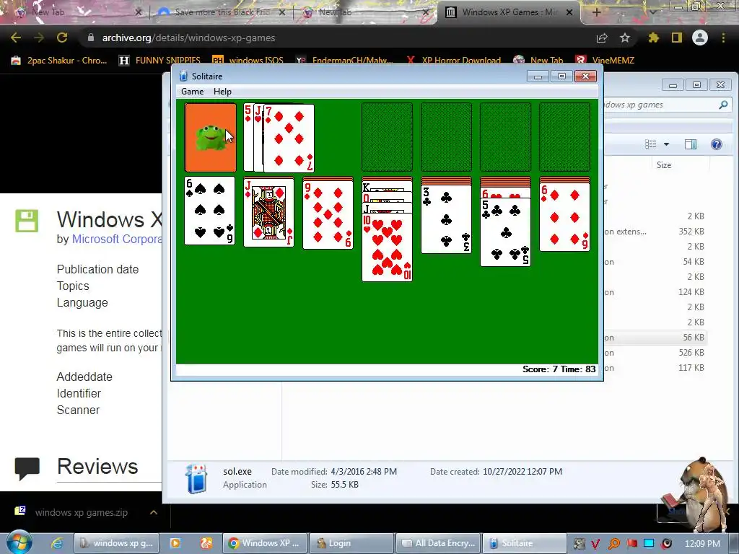
Task: Click the Reviews speech bubble icon
Action: click(x=27, y=467)
